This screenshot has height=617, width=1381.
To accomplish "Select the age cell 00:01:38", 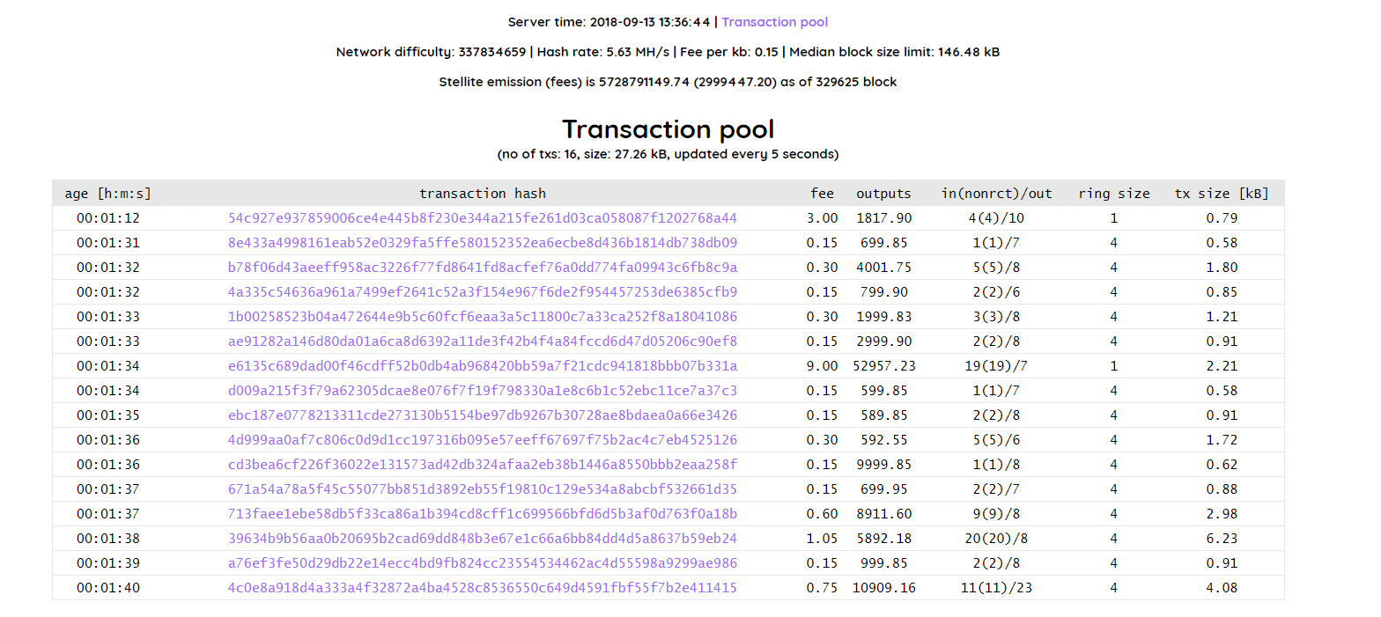I will click(x=108, y=539).
